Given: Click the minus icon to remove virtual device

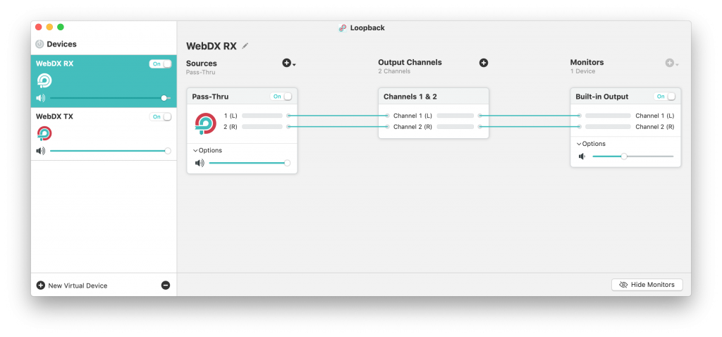Looking at the screenshot, I should (x=166, y=286).
